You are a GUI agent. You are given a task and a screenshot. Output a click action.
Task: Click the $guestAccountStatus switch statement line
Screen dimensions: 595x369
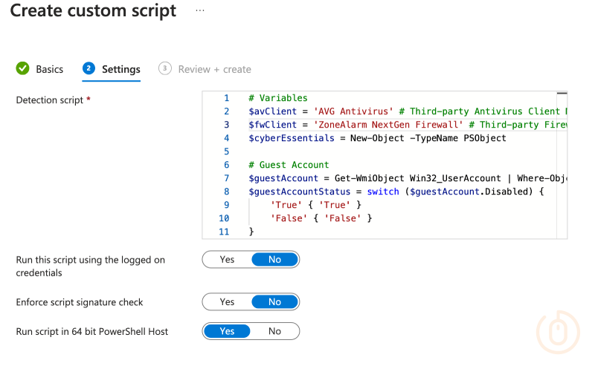[396, 192]
